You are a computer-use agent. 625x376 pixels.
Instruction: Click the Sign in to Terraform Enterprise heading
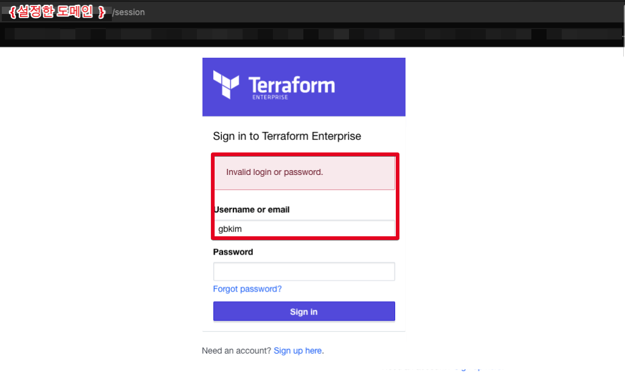coord(287,136)
